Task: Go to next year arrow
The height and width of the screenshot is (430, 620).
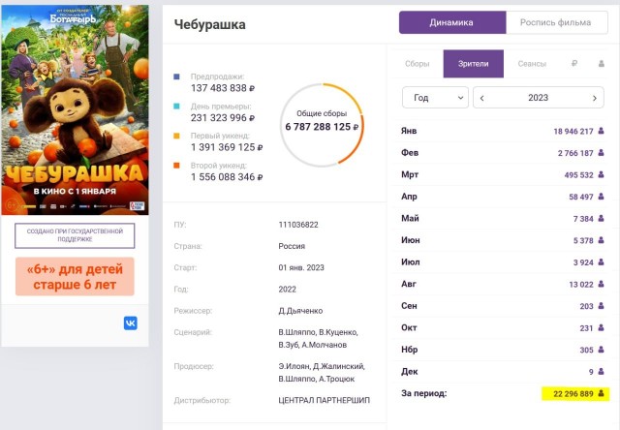Action: tap(594, 98)
